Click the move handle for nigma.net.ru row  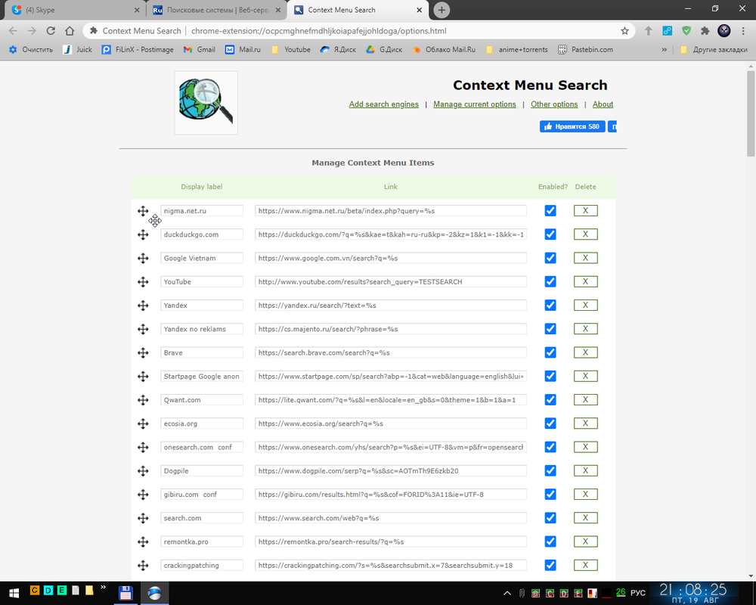[143, 211]
